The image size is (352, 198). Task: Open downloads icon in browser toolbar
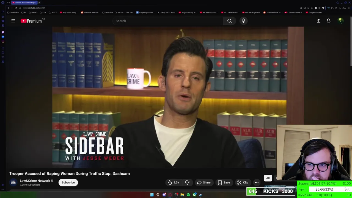click(340, 8)
